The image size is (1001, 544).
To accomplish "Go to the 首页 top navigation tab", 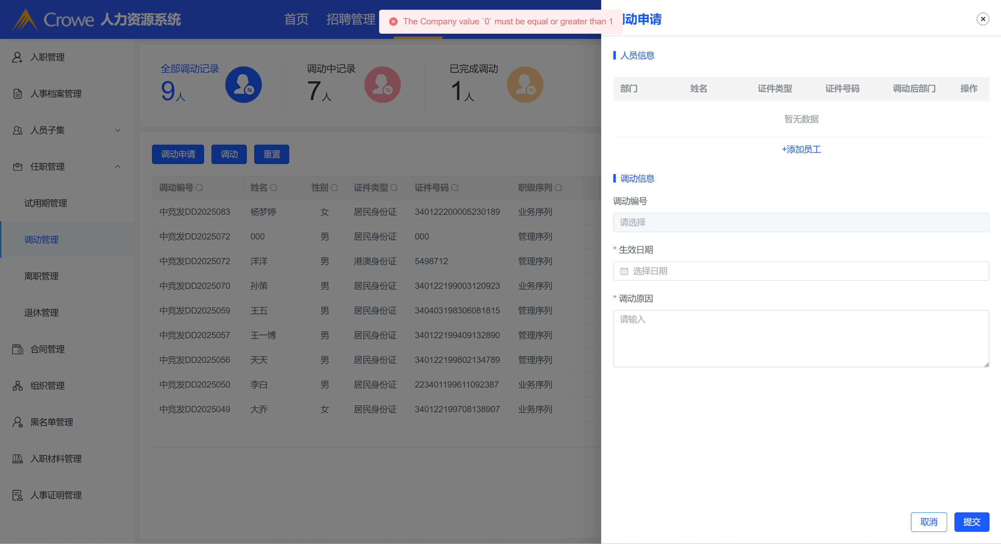I will [x=296, y=19].
